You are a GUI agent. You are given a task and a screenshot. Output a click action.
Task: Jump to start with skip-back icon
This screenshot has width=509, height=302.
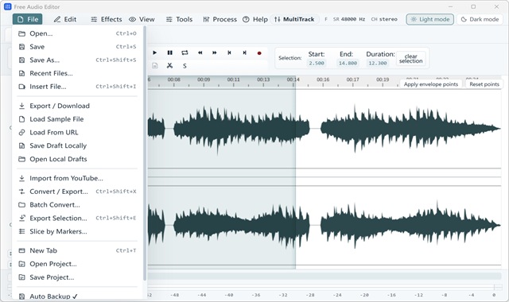point(230,53)
